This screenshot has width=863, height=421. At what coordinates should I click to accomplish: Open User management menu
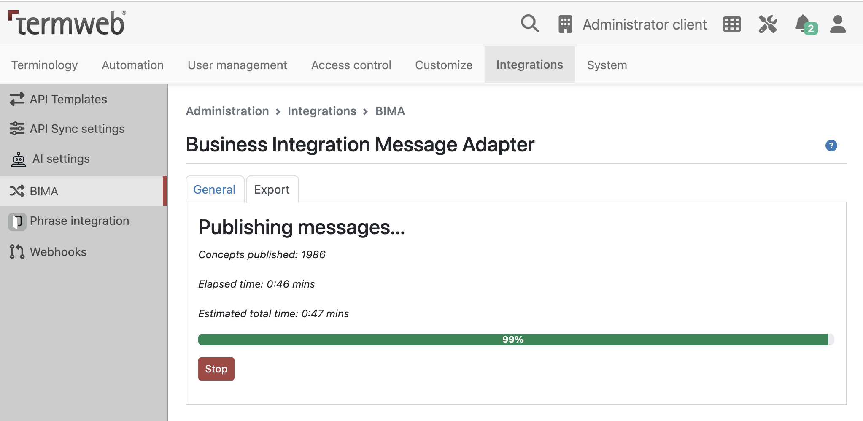(237, 65)
